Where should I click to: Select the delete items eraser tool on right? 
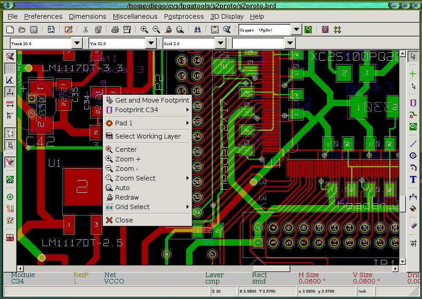(x=413, y=226)
